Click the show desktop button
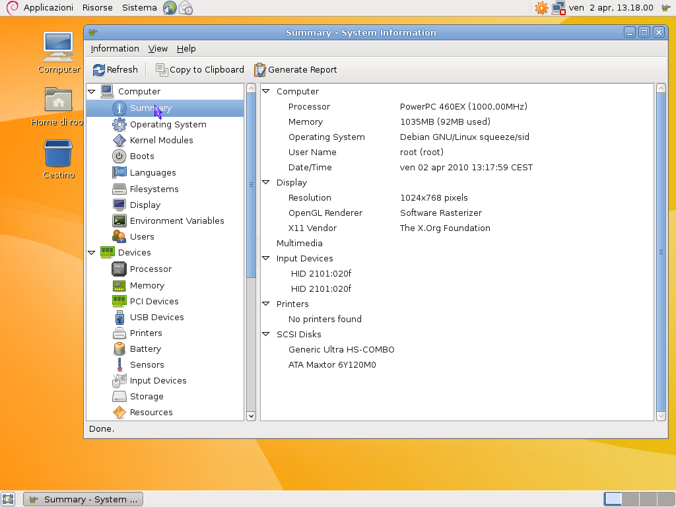 coord(8,499)
